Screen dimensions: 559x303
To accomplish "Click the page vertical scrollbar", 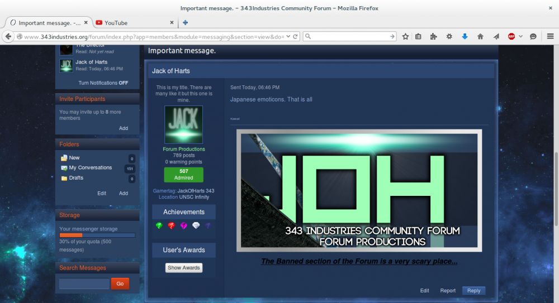I will pyautogui.click(x=556, y=189).
